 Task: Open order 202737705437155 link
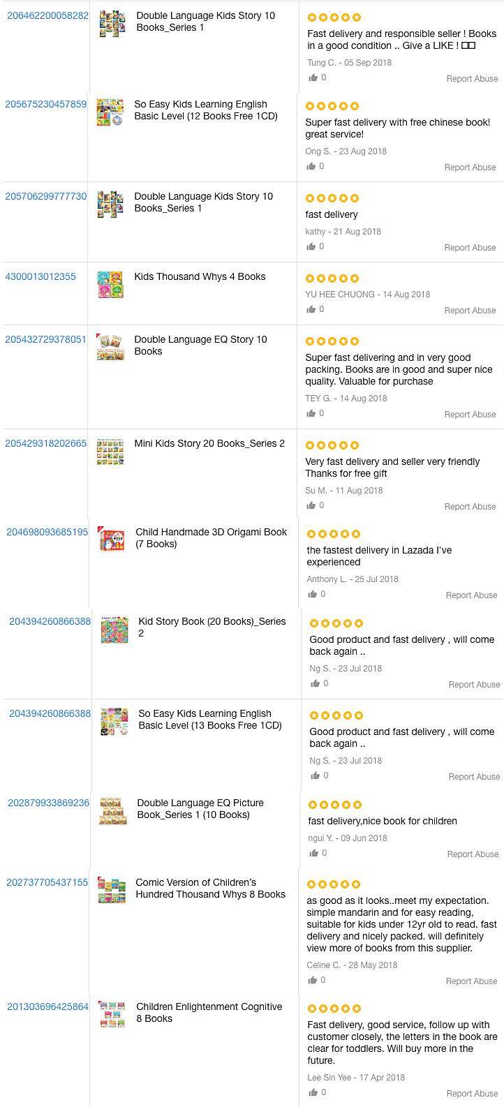pos(47,882)
